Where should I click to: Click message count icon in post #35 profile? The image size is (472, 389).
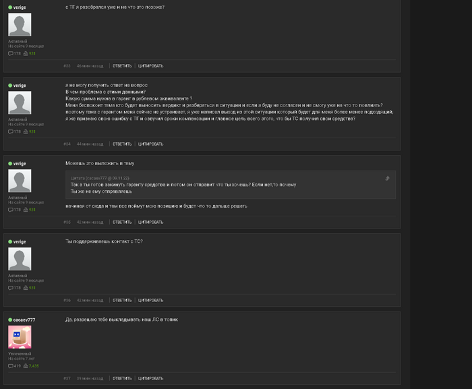[11, 210]
